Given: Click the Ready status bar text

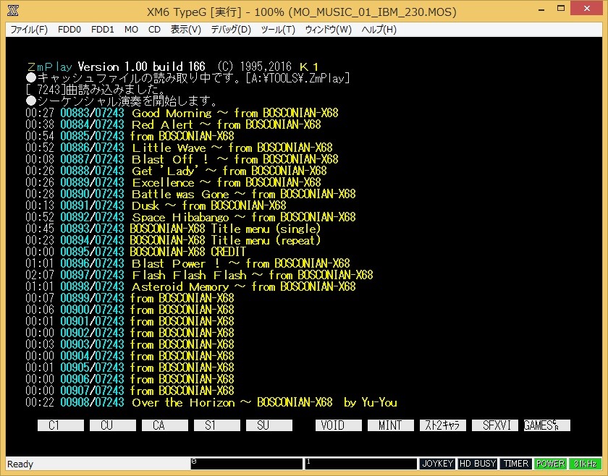Looking at the screenshot, I should pyautogui.click(x=20, y=464).
